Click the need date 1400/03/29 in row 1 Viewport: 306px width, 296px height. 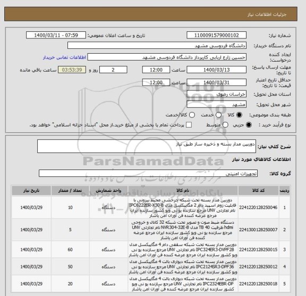(x=31, y=208)
